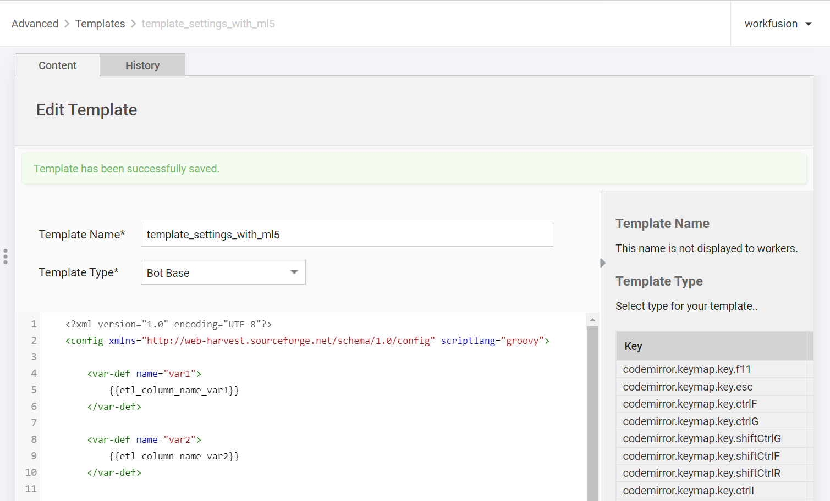Screen dimensions: 830x501
Task: Click the XML declaration on line 1
Action: [168, 324]
